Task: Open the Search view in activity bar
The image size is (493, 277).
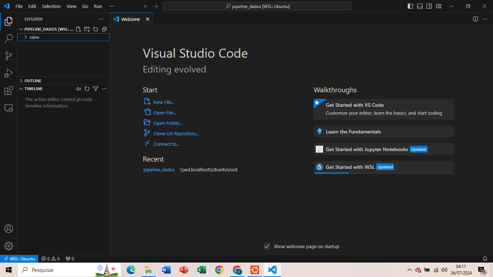Action: 9,39
